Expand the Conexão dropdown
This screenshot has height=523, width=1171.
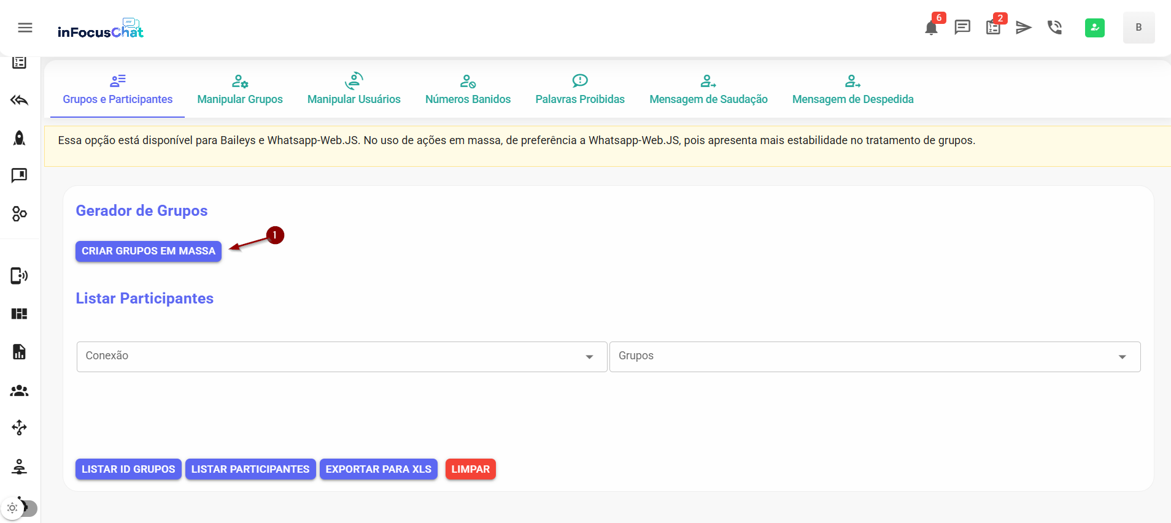coord(342,357)
